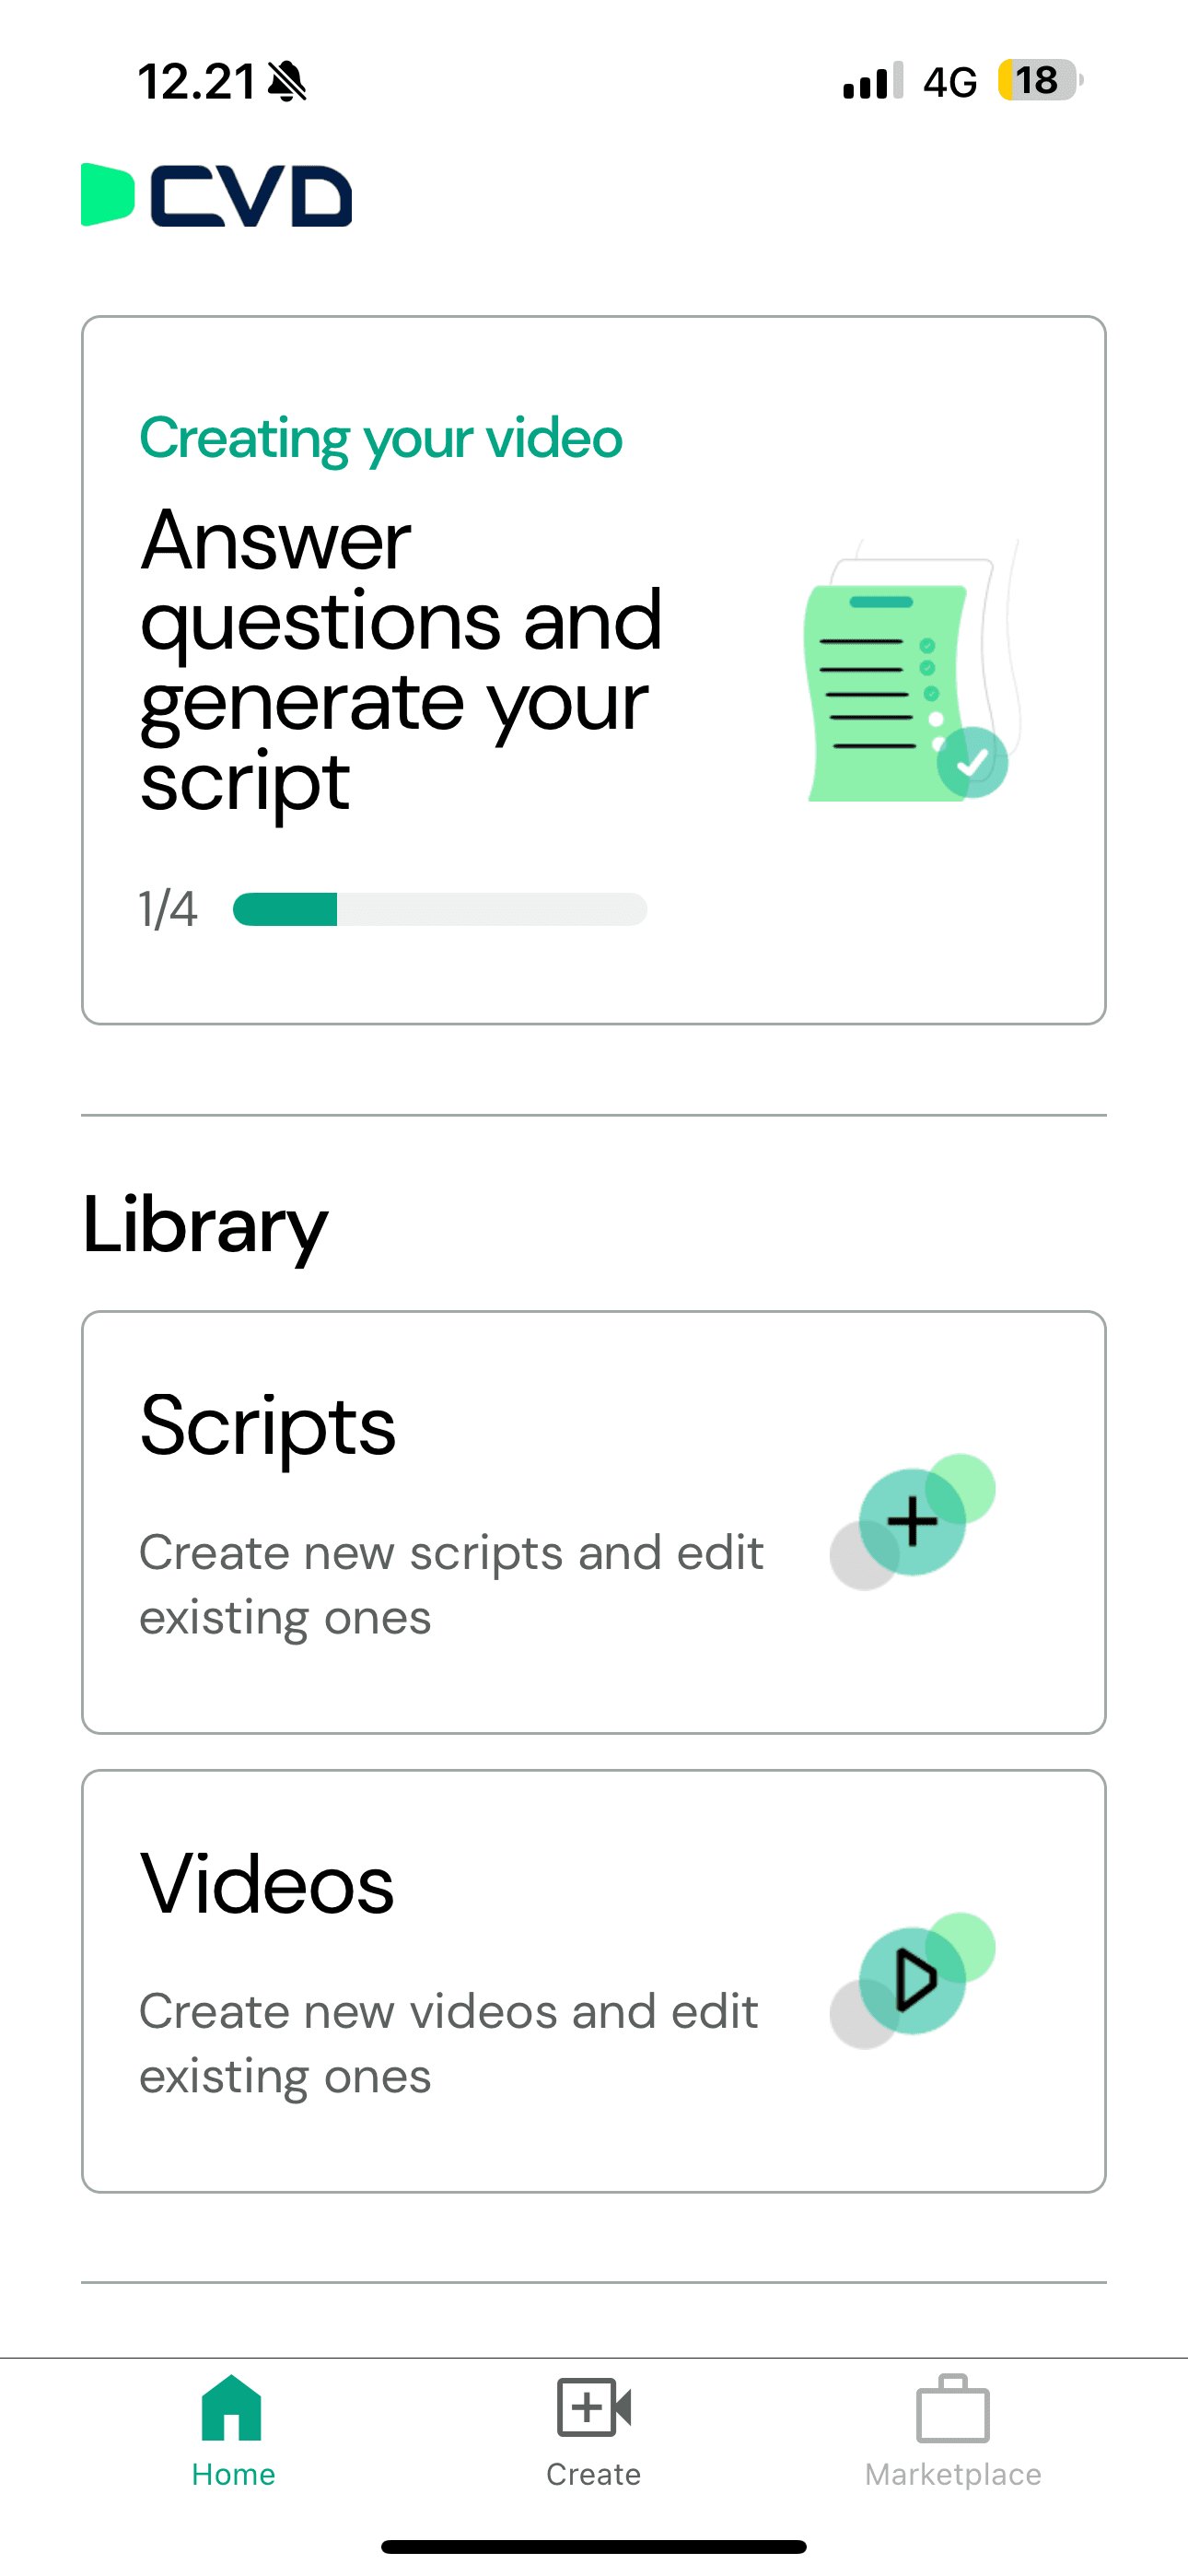1188x2576 pixels.
Task: Tap the Library section heading
Action: coord(205,1224)
